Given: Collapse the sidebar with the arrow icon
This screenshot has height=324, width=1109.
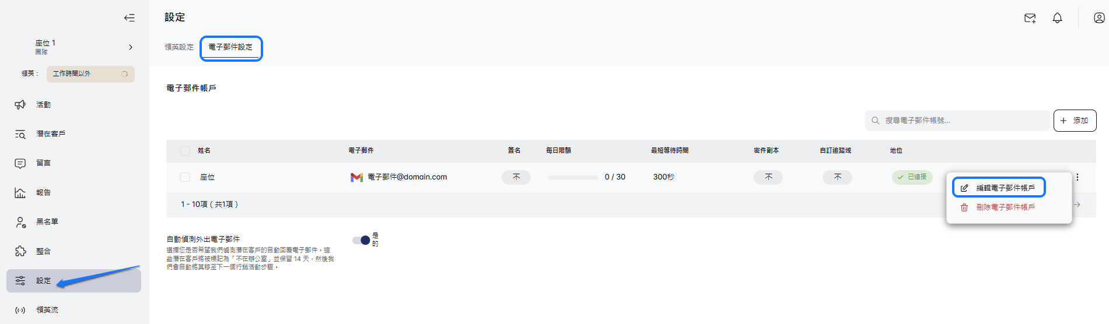Looking at the screenshot, I should [129, 17].
